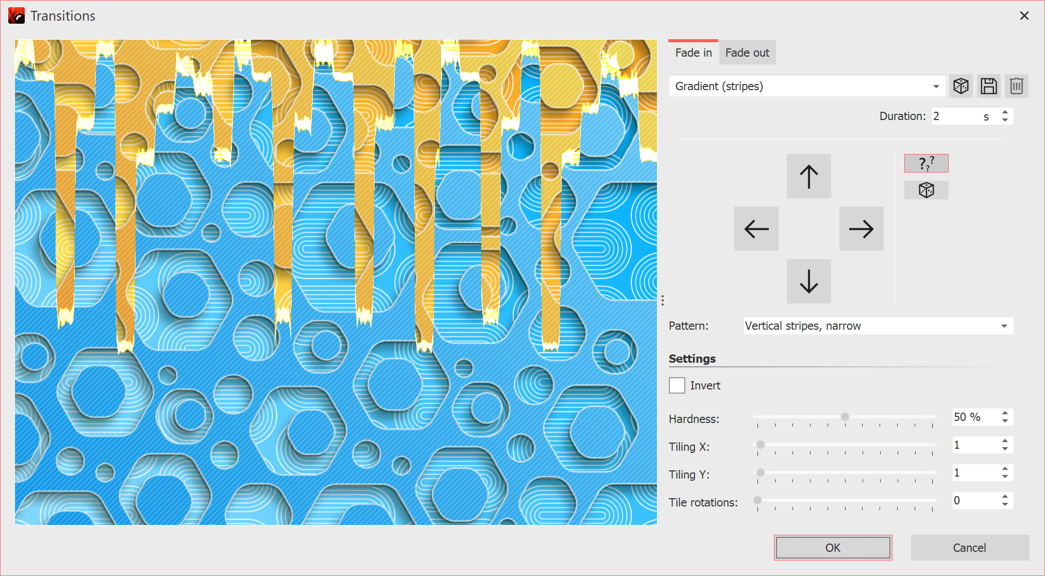Decrease Tiling X with its down stepper

coord(1004,448)
